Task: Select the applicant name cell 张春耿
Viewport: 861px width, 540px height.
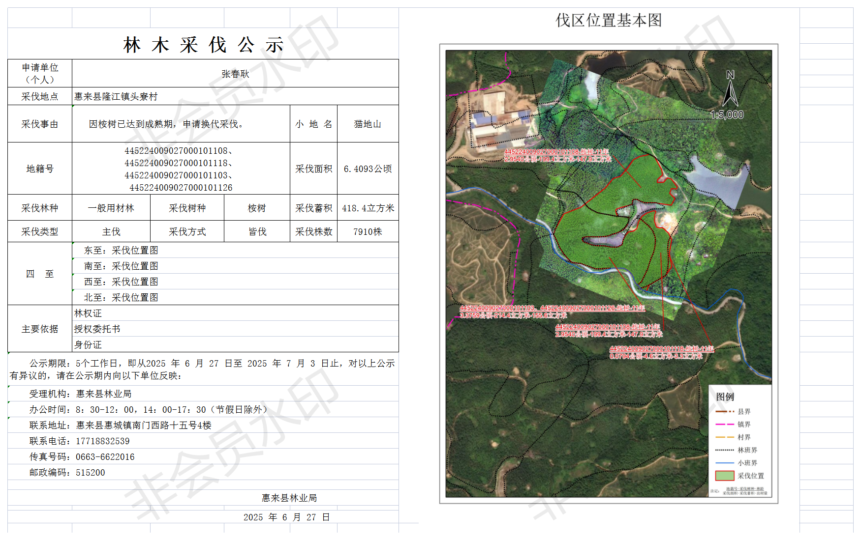Action: (235, 74)
